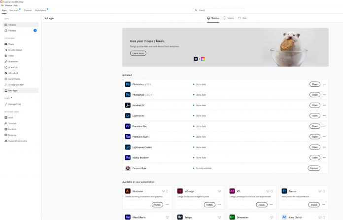Open the Video category

pyautogui.click(x=21, y=56)
